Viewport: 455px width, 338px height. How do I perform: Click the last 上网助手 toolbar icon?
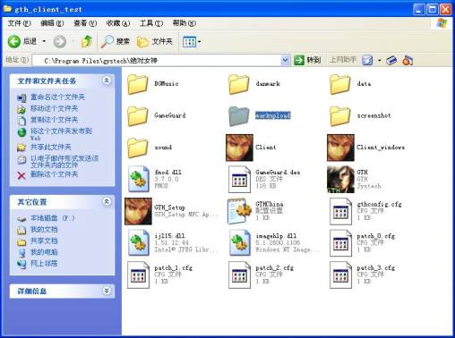(408, 61)
